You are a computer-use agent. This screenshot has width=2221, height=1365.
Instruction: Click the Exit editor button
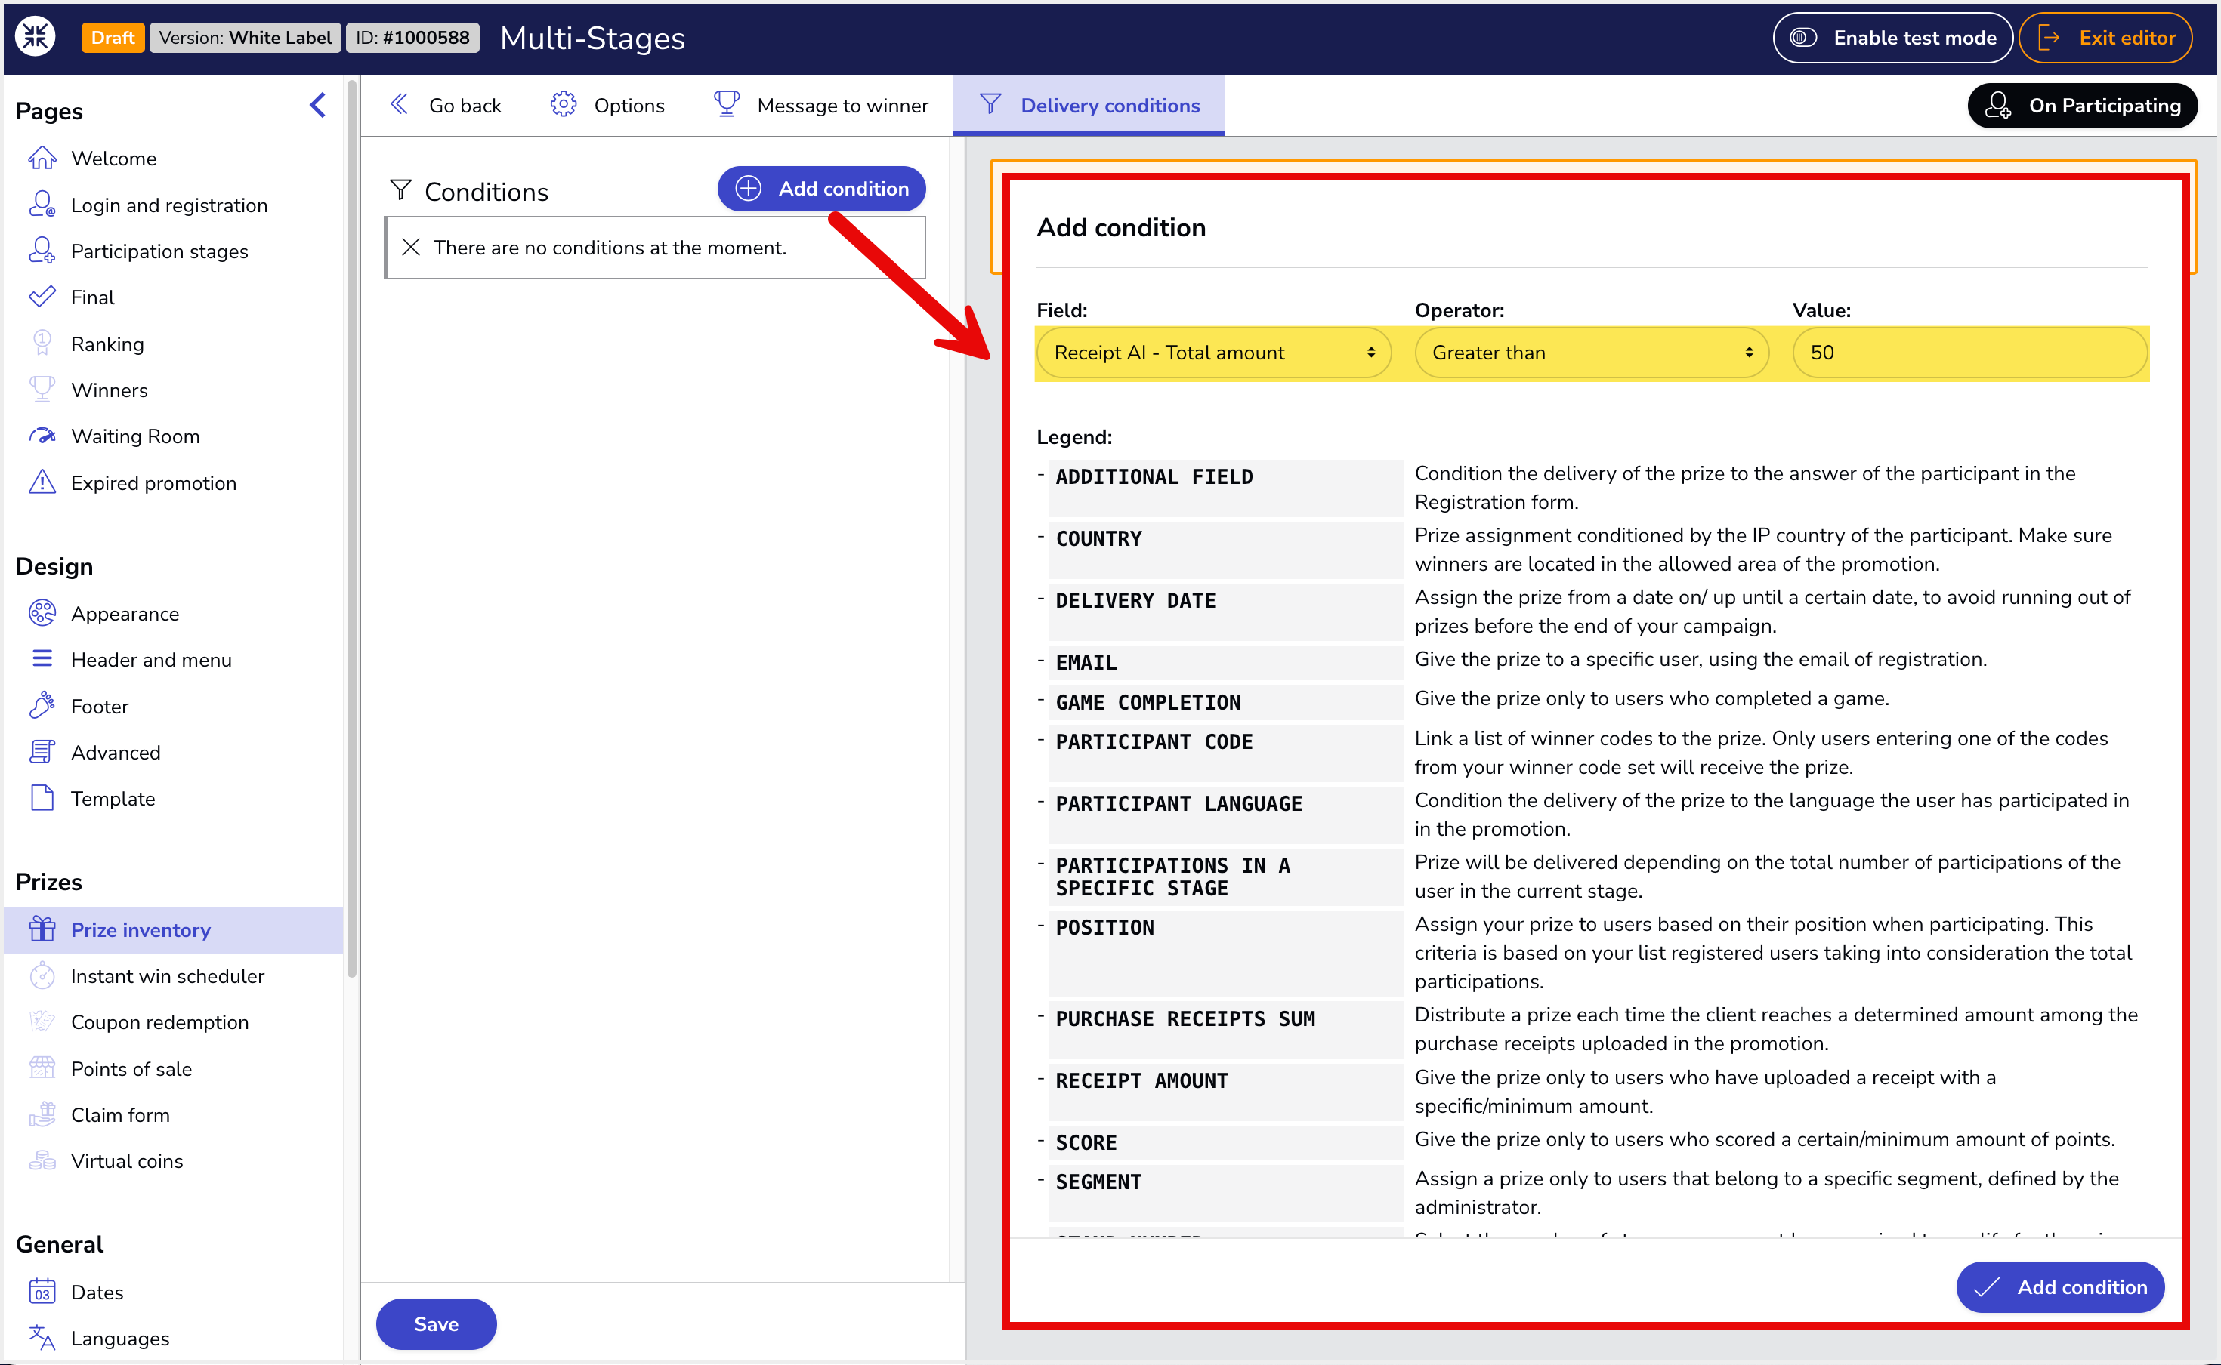click(x=2105, y=37)
